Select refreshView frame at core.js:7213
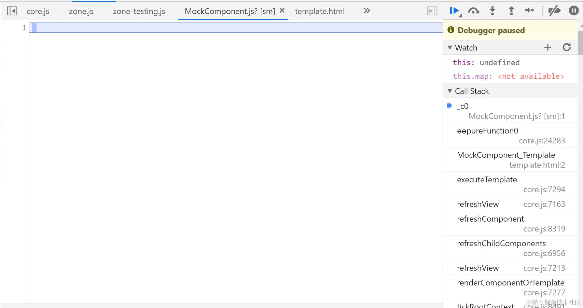Screen dimensions: 583x308 coord(510,268)
